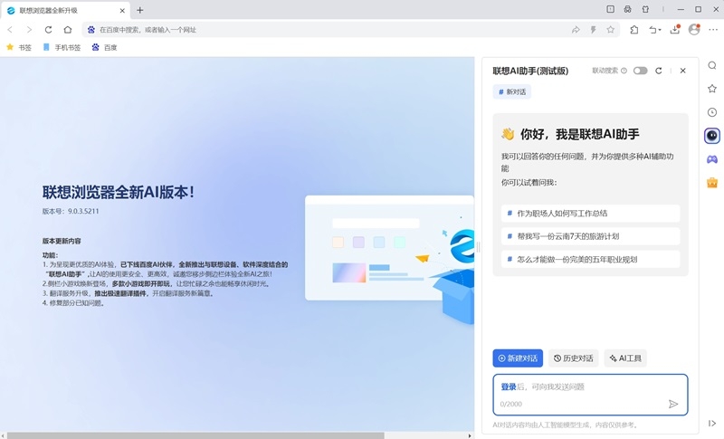This screenshot has height=439, width=724.
Task: Choose suggestion 作为职场人如何写工作总结
Action: pos(591,214)
